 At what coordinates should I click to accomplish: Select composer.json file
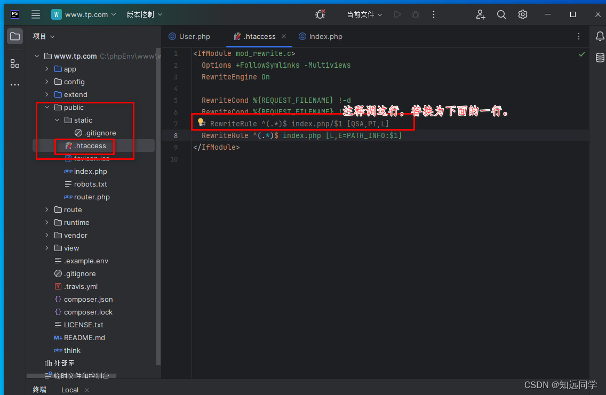[x=83, y=299]
